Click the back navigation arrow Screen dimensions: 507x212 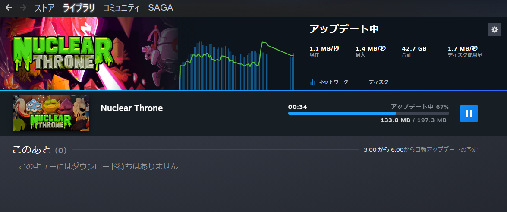pos(9,8)
